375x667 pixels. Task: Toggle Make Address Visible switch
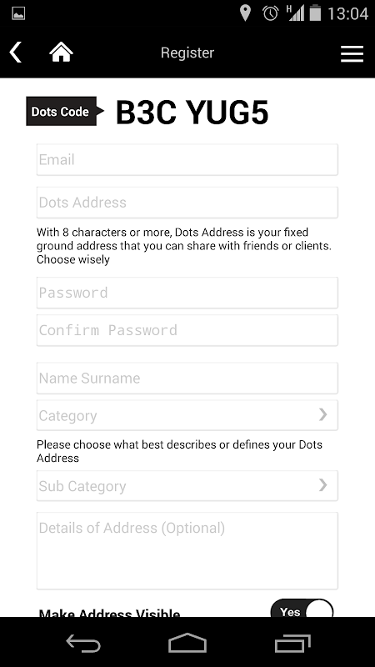302,609
